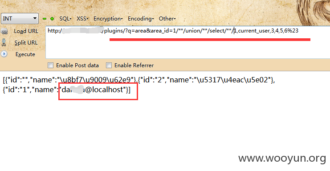Open the INT type dropdown
Image resolution: width=330 pixels, height=171 pixels.
(20, 19)
